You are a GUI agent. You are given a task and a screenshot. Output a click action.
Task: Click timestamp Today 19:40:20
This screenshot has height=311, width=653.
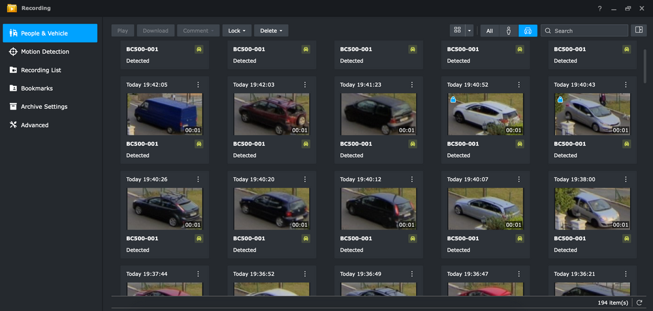click(253, 179)
